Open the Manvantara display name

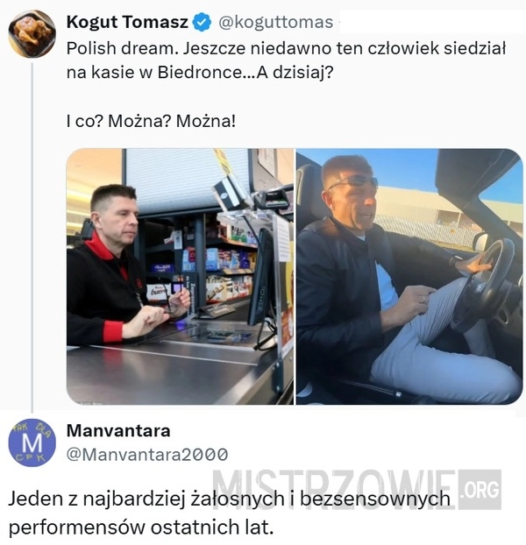tap(118, 430)
